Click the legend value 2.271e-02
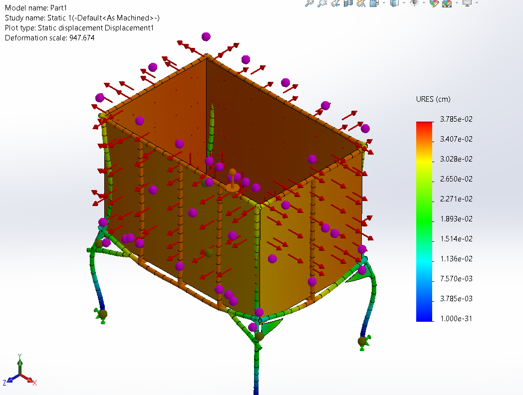Screen dimensions: 523x395 tap(456, 199)
